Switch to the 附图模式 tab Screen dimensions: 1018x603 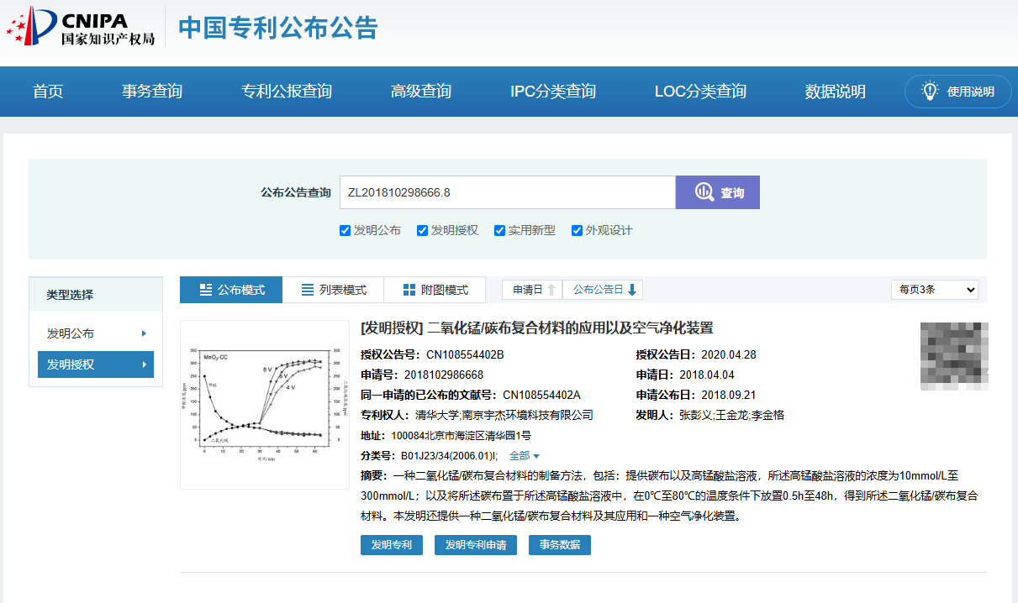435,290
